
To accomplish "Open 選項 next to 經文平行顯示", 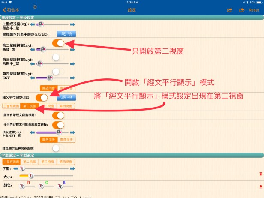I will click(67, 97).
